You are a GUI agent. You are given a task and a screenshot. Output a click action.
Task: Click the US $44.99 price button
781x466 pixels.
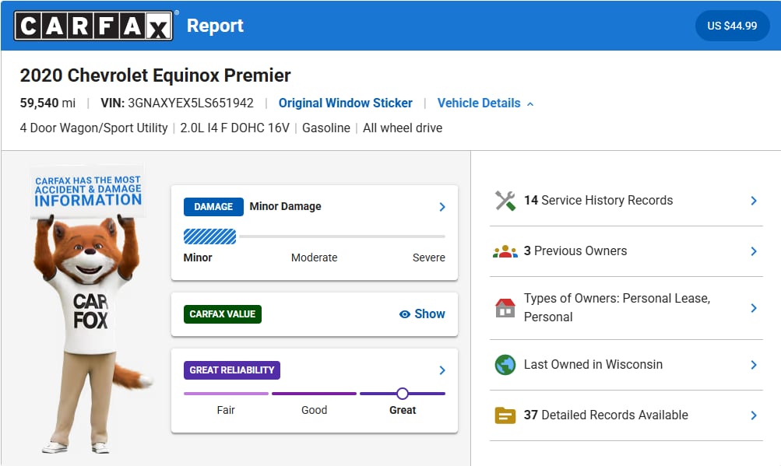pyautogui.click(x=732, y=26)
